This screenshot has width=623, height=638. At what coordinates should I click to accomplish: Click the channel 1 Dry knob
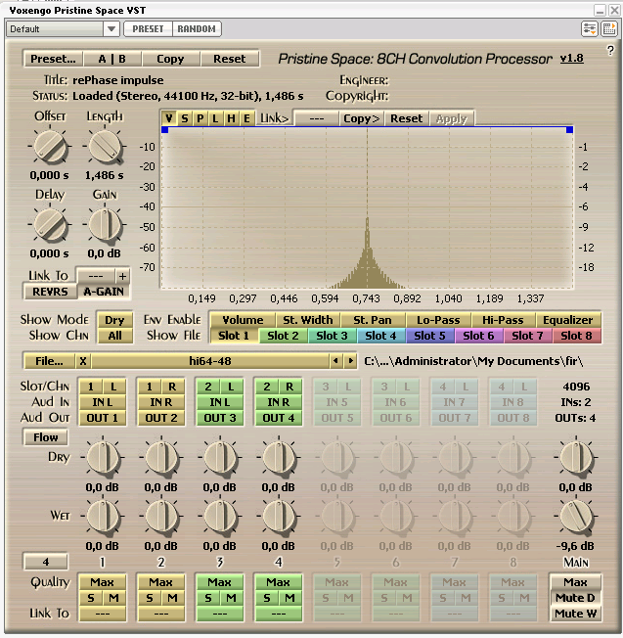pos(103,457)
